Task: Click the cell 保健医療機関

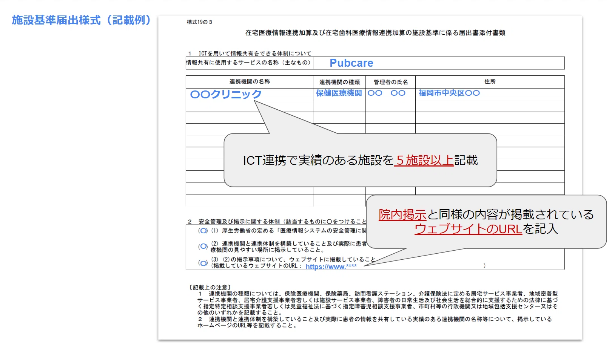Action: click(x=339, y=93)
